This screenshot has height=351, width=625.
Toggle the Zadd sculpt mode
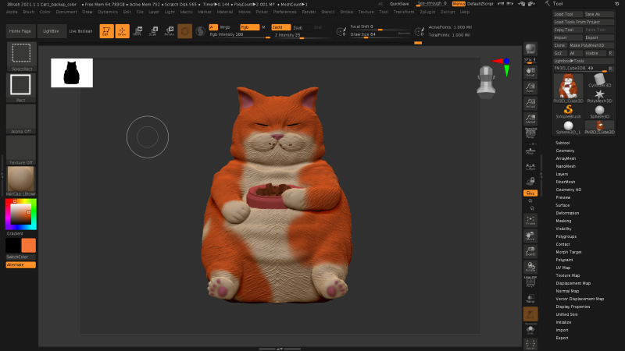280,27
